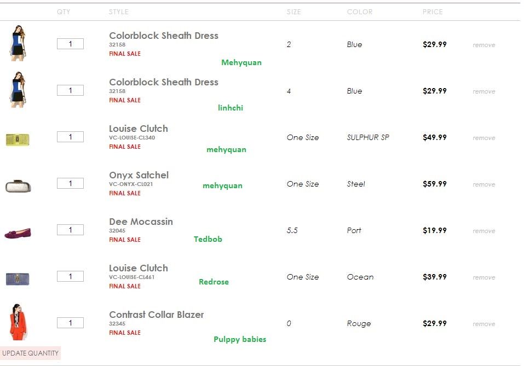
Task: Click the size 4 Colorblock Sheath Dress thumbnail
Action: click(18, 90)
